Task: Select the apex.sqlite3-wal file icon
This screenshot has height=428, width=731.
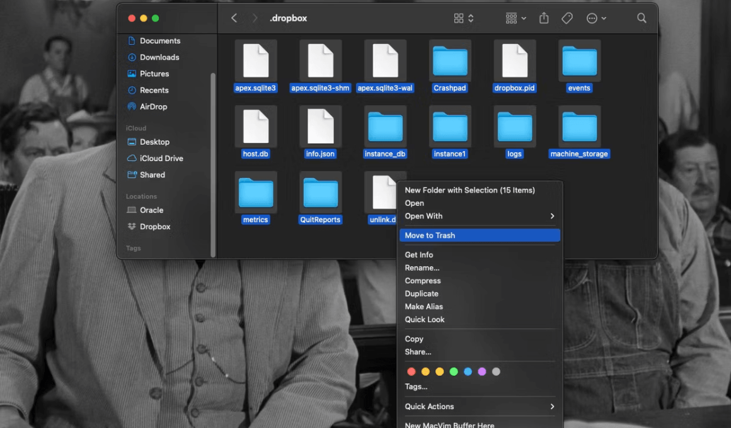Action: pyautogui.click(x=385, y=61)
